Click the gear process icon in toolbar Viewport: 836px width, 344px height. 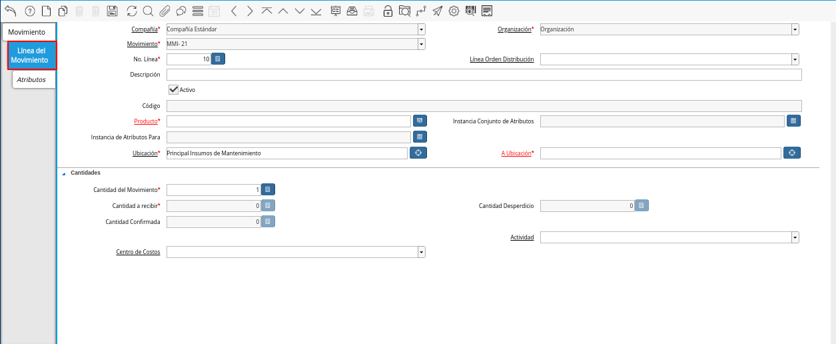pos(454,11)
